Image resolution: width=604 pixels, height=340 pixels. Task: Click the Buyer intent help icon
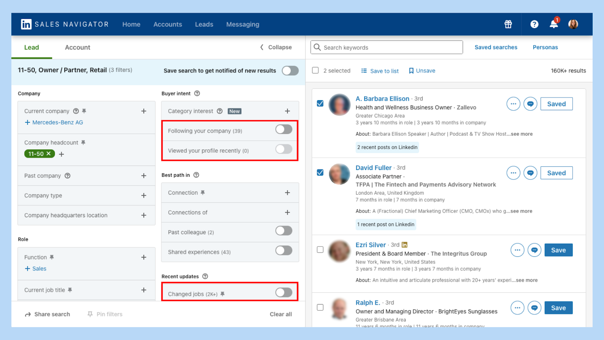pos(197,93)
